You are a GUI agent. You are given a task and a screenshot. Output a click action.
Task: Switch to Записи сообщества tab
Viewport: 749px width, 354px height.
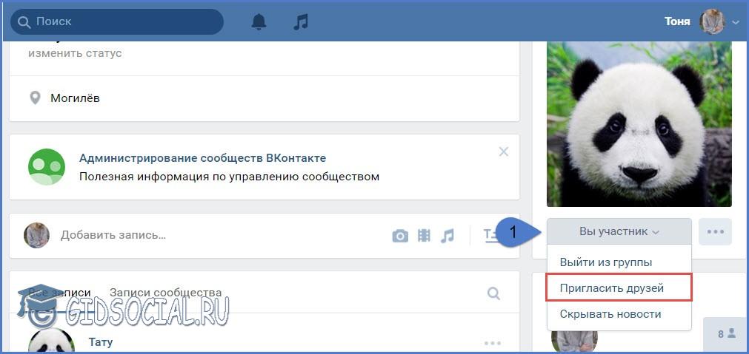pyautogui.click(x=165, y=293)
